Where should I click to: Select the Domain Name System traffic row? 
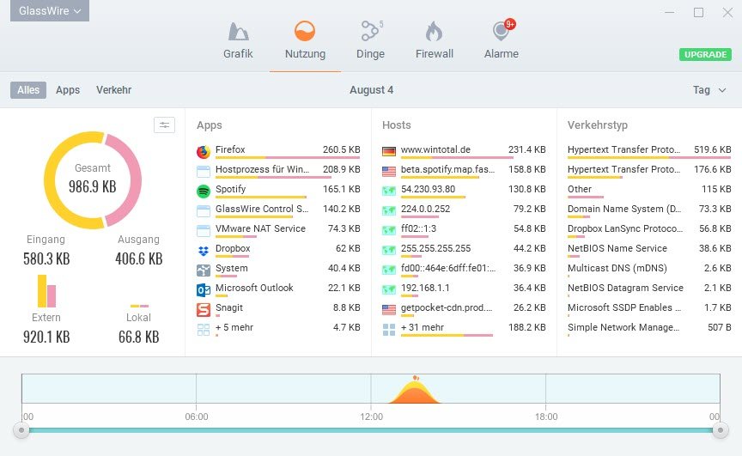(649, 210)
